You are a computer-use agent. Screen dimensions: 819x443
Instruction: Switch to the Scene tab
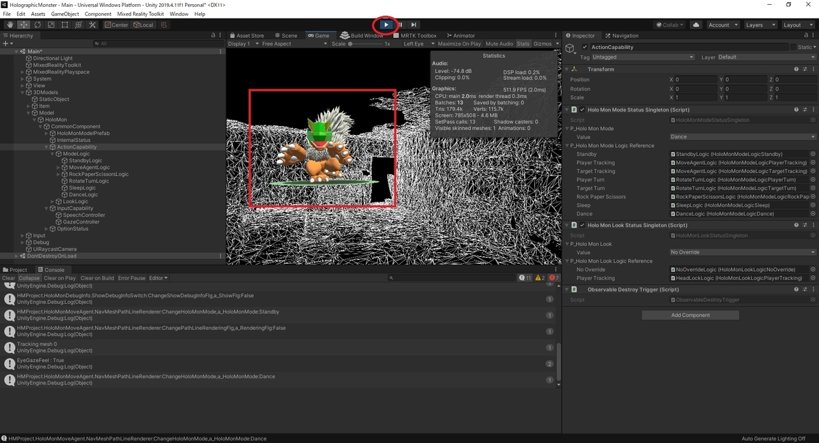click(x=286, y=35)
